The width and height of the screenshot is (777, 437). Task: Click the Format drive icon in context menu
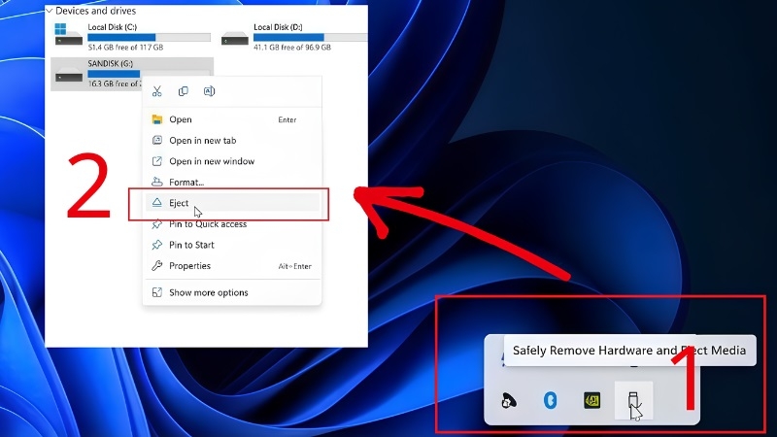[157, 182]
